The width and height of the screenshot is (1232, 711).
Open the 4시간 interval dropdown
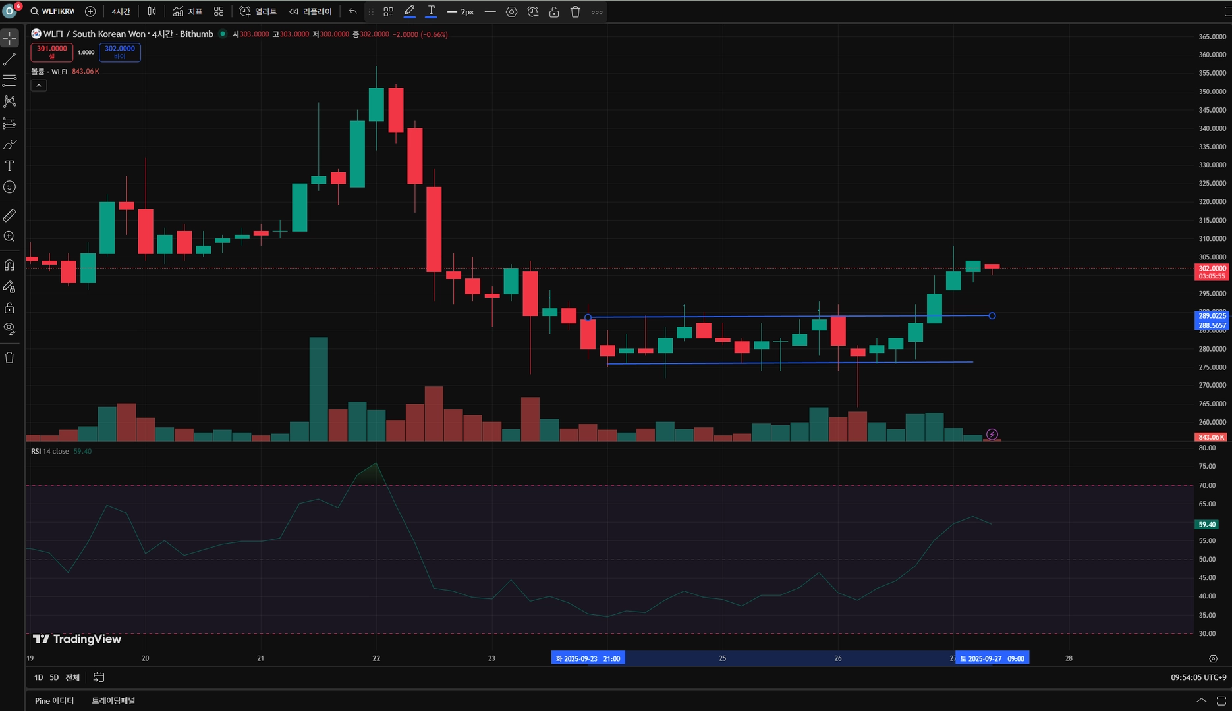tap(121, 11)
